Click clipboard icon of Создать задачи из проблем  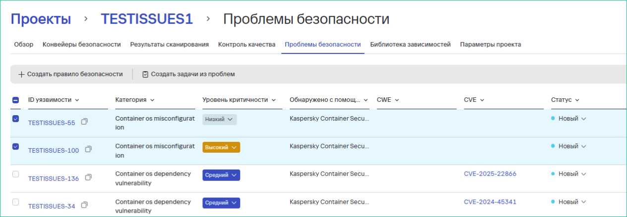145,74
